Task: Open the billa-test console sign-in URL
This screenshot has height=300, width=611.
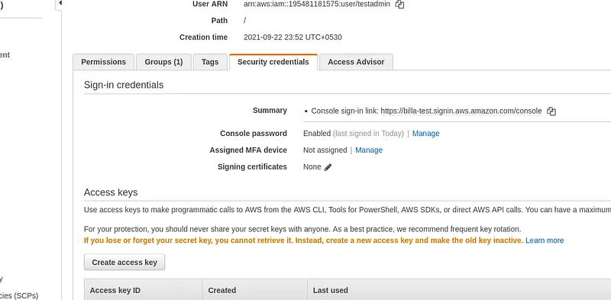Action: coord(461,111)
